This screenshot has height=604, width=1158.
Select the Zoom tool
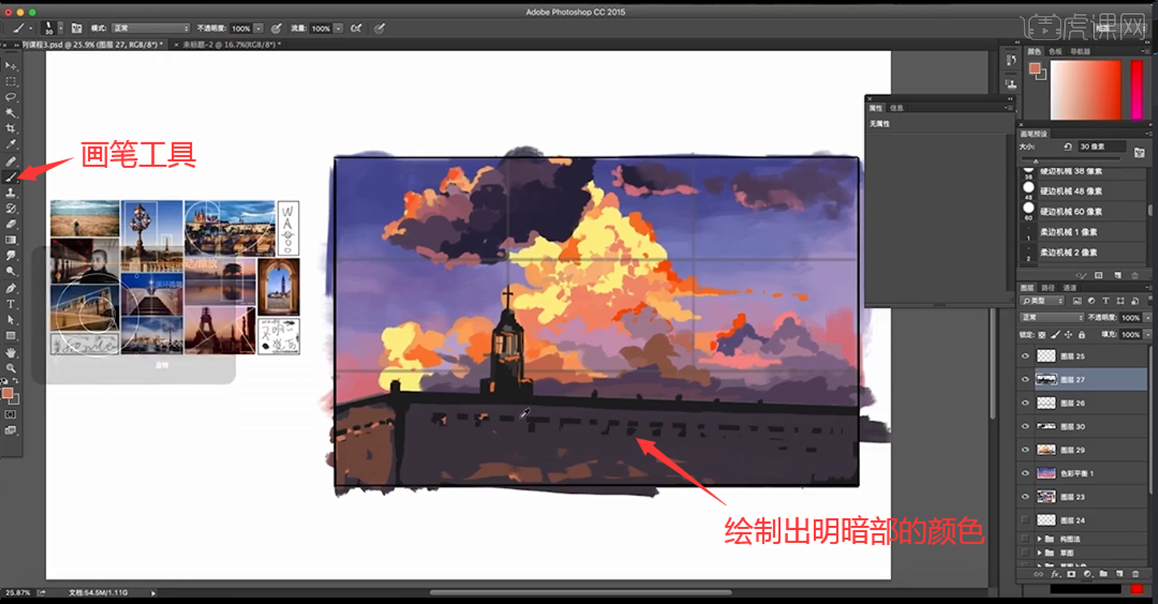(x=11, y=368)
